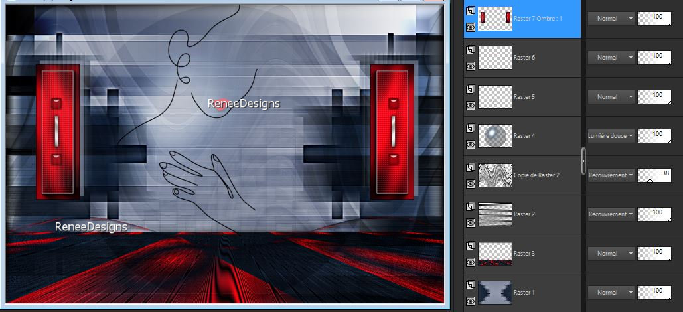Click layer name 'Raster 1'
Image resolution: width=683 pixels, height=312 pixels.
[524, 292]
